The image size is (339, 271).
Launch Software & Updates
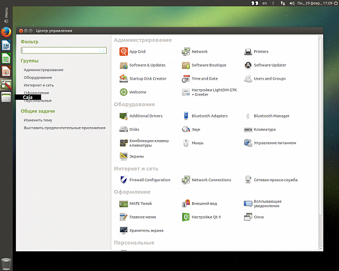coord(142,65)
